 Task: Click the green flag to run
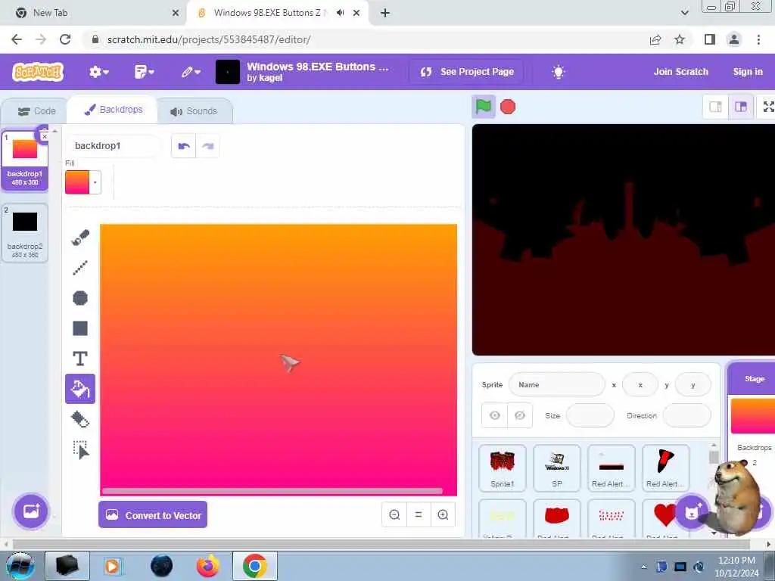pos(484,106)
